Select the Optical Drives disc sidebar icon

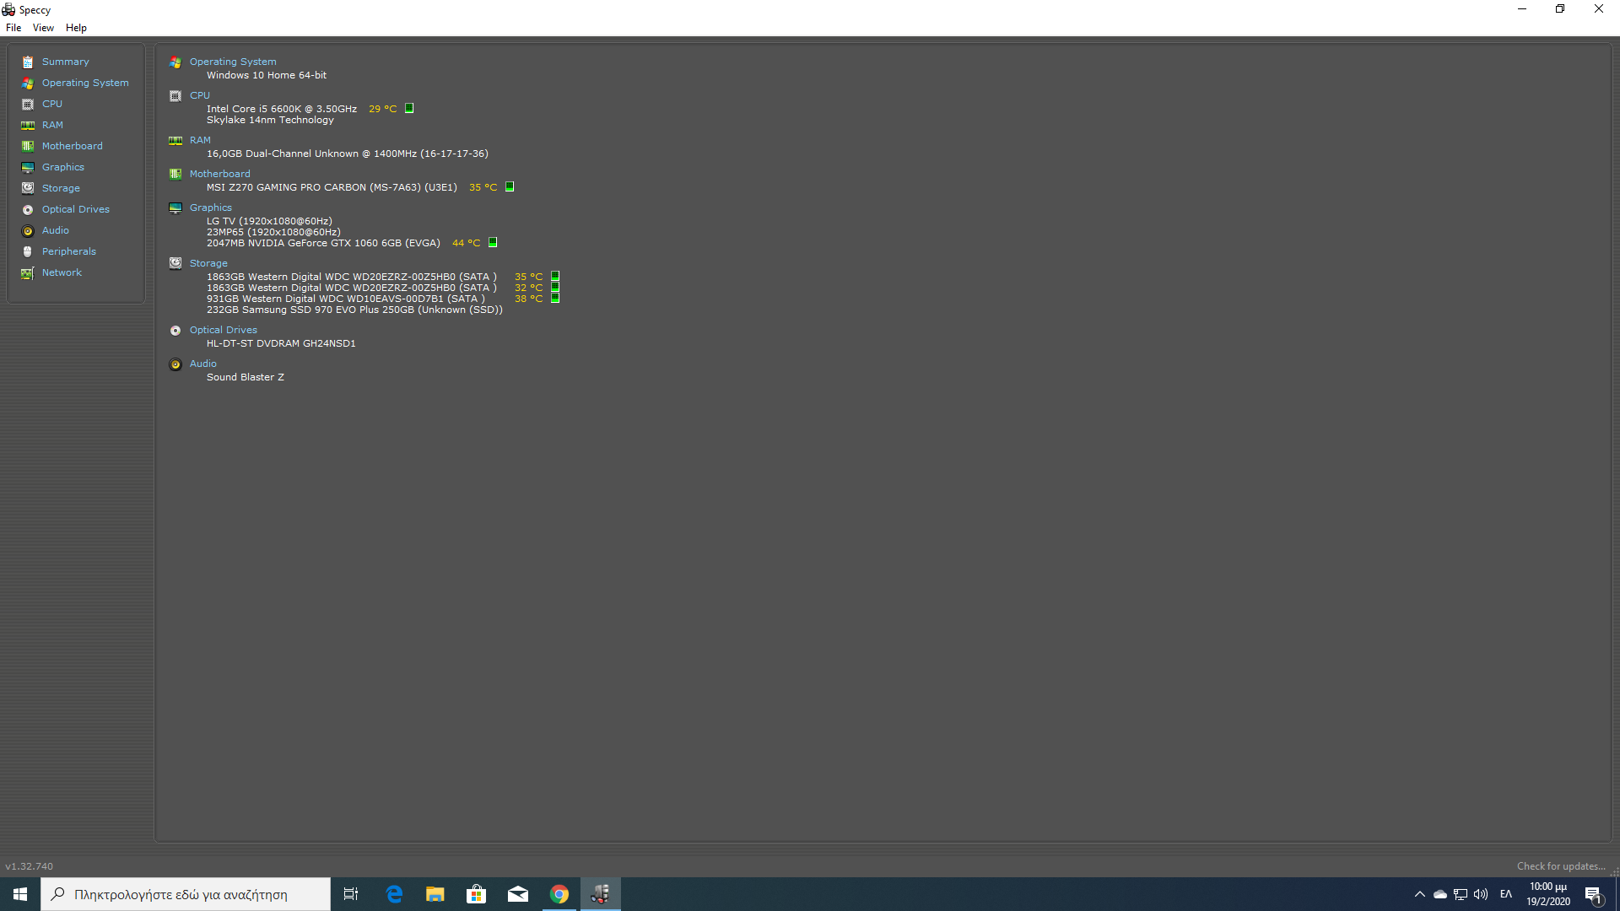[28, 210]
